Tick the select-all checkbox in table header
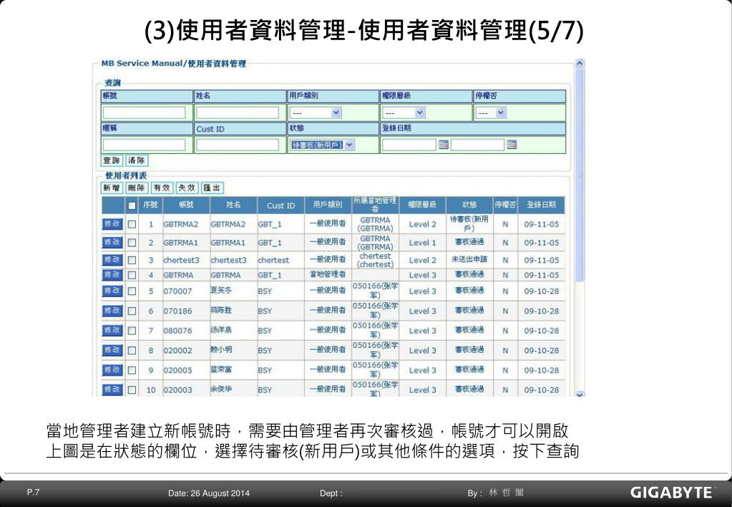Image resolution: width=732 pixels, height=507 pixels. pos(132,205)
